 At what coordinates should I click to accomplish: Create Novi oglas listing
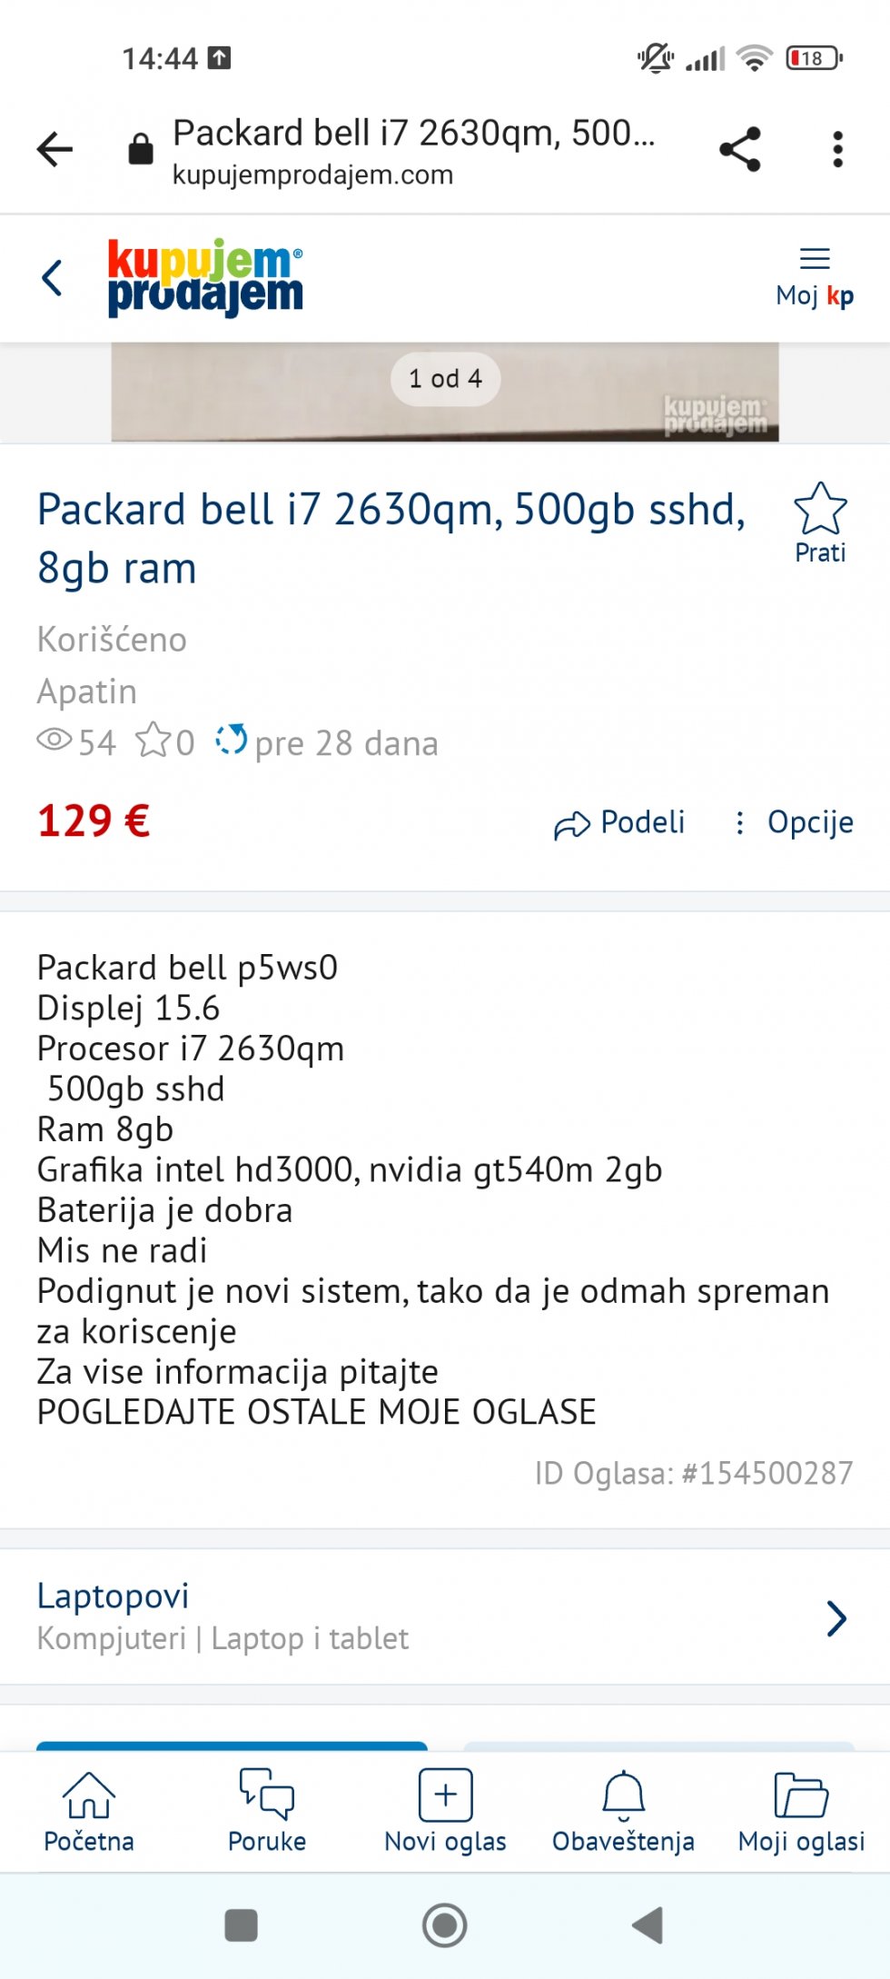tap(445, 1812)
